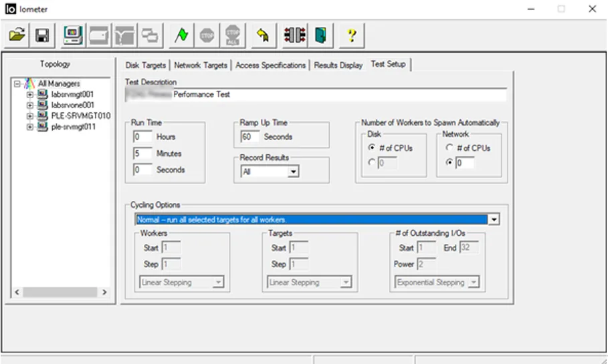608x364 pixels.
Task: Open the Results Display tab
Action: click(338, 65)
